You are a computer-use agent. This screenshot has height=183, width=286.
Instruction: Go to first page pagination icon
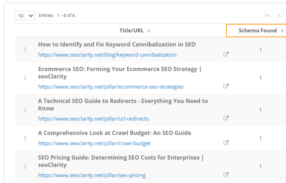267,16
